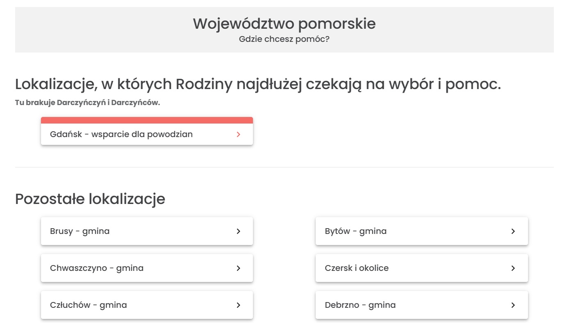Viewport: 569px width, 323px height.
Task: Select the Brusy - gmina label
Action: coord(80,231)
